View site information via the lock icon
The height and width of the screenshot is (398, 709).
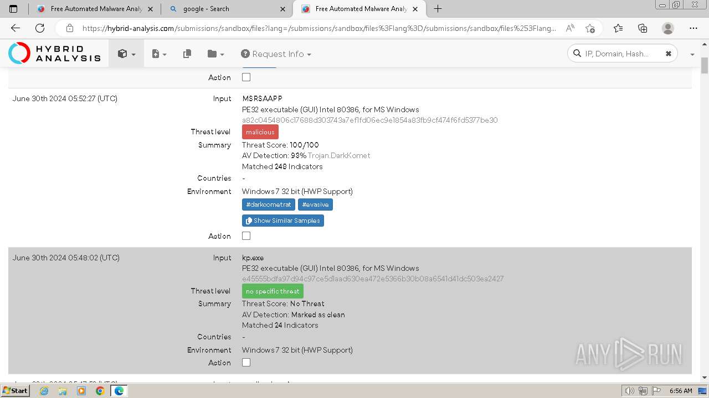click(x=69, y=28)
